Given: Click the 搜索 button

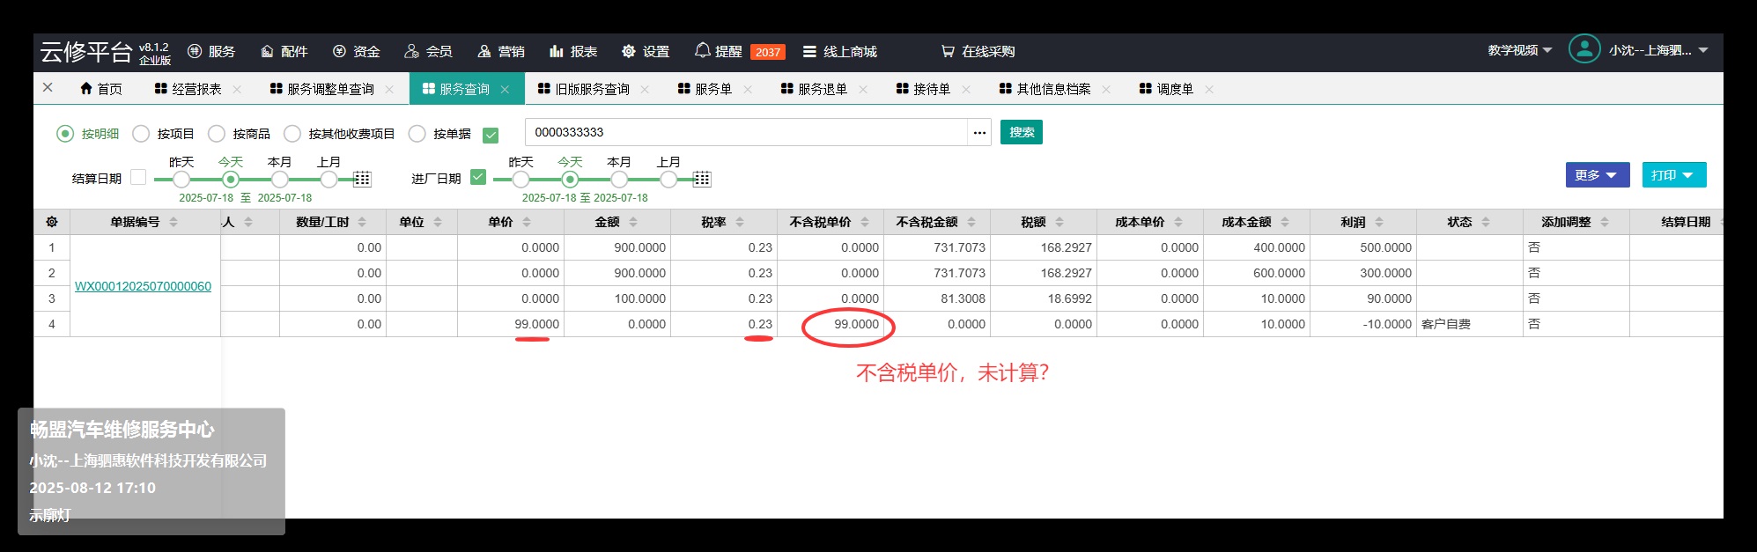Looking at the screenshot, I should click(x=1021, y=132).
